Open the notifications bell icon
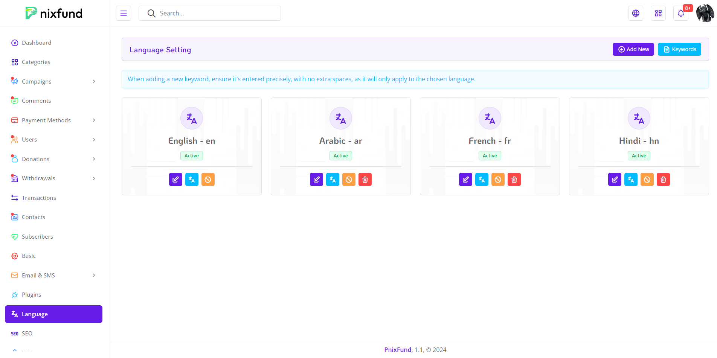 click(x=680, y=13)
